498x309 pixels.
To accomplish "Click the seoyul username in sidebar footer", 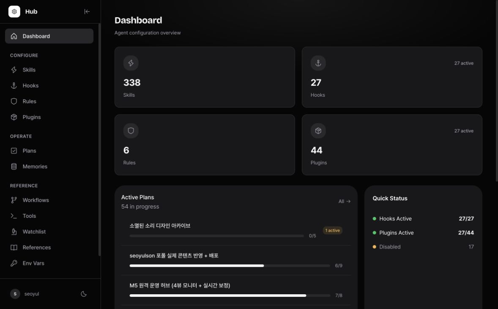I will coord(32,294).
